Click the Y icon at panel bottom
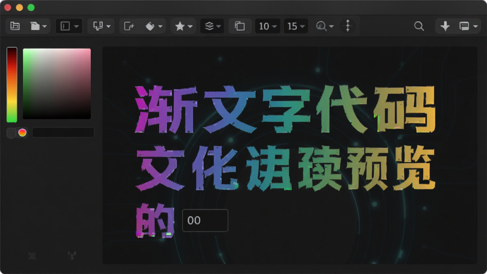The width and height of the screenshot is (487, 274). (72, 255)
